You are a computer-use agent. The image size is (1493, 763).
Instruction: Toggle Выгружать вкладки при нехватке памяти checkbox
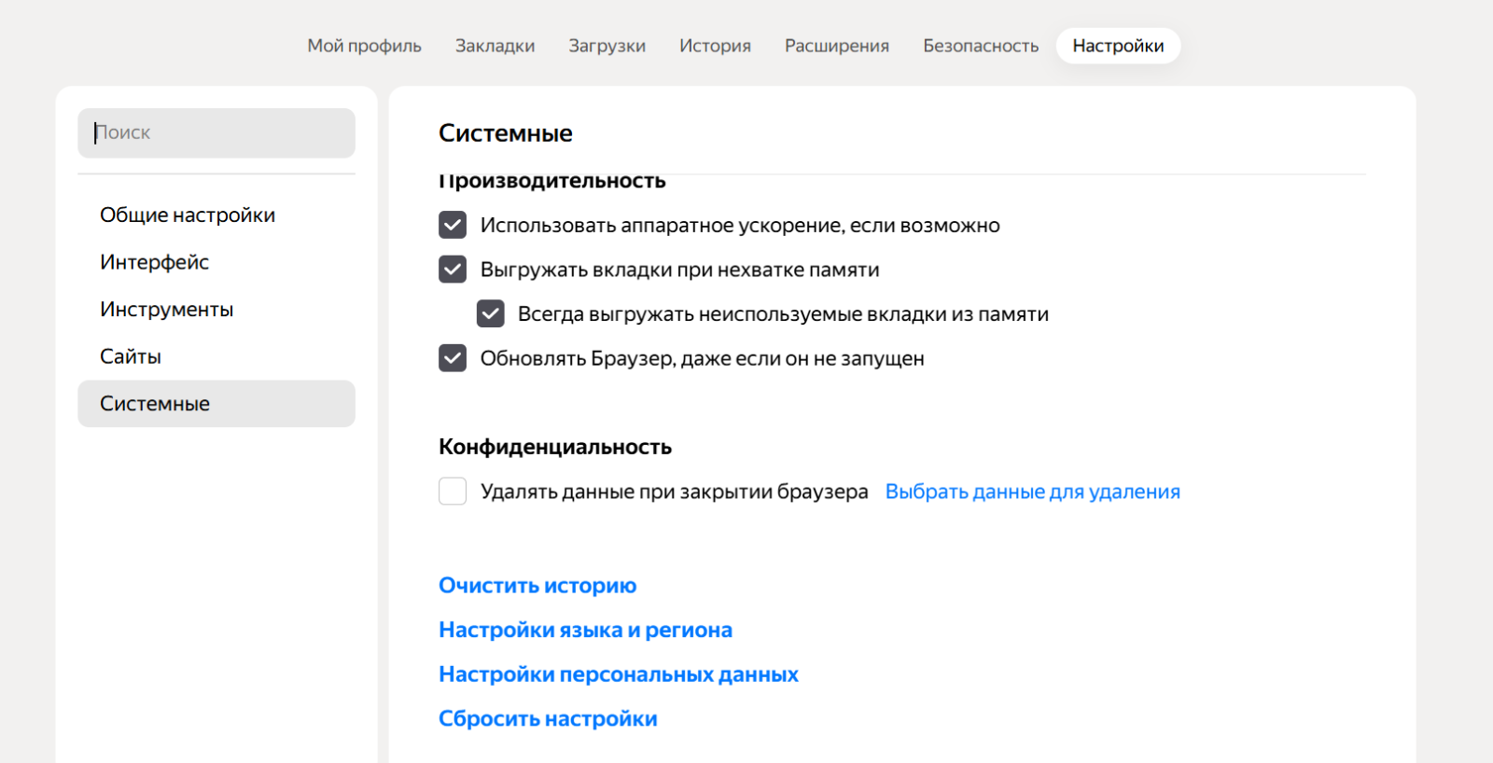453,270
